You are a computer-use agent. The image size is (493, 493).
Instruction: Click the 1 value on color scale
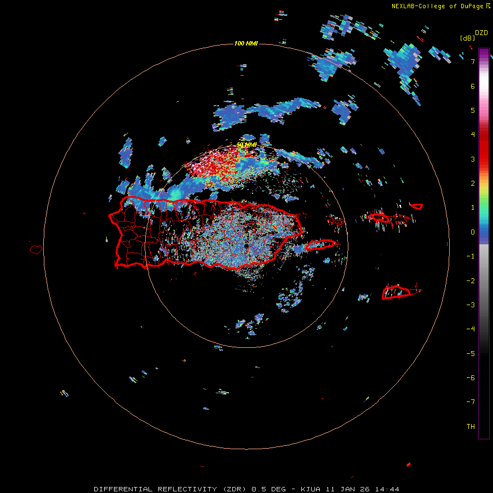[473, 208]
